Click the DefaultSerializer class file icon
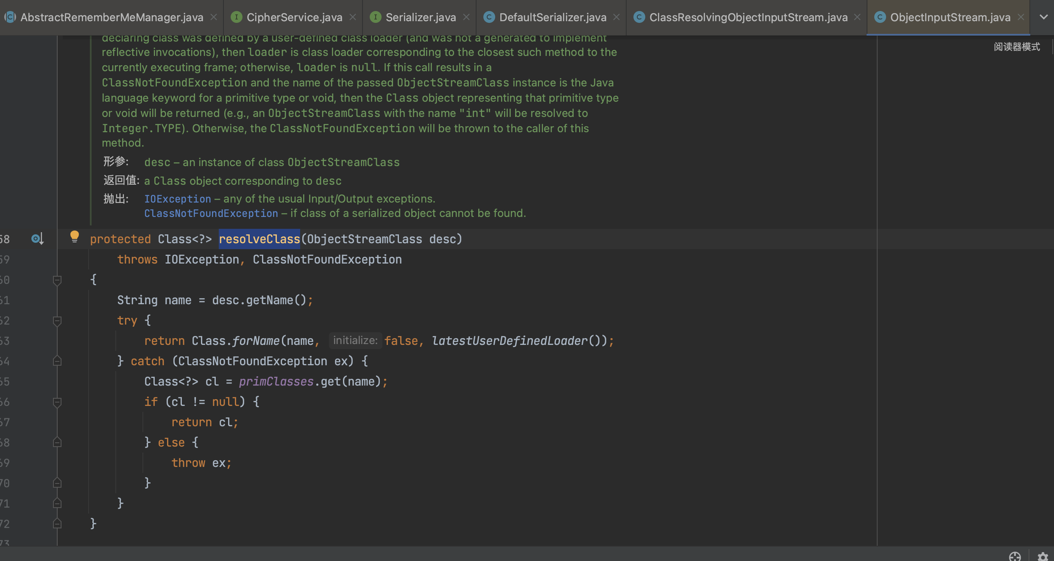Image resolution: width=1054 pixels, height=561 pixels. (x=489, y=17)
